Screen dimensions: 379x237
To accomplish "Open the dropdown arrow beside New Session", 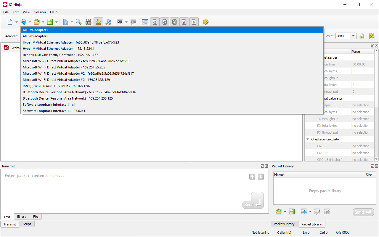I will 16,22.
